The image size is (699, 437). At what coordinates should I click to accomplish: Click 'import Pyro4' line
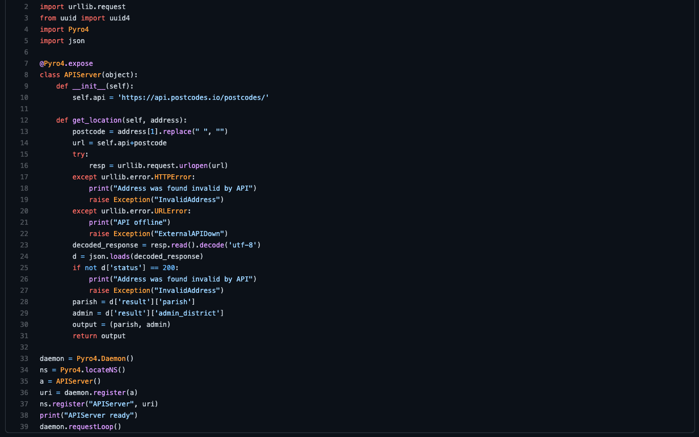tap(64, 30)
